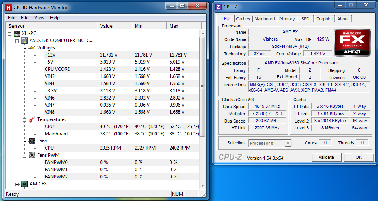The height and width of the screenshot is (201, 378).
Task: Collapse the Temperatures tree node
Action: click(x=24, y=119)
